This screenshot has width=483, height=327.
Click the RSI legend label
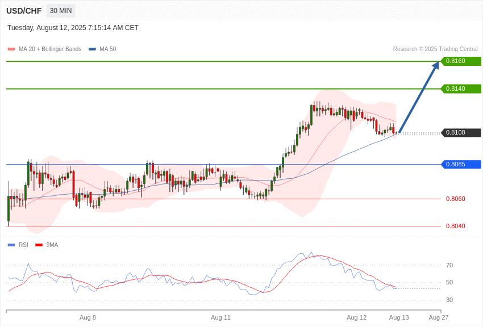click(23, 245)
